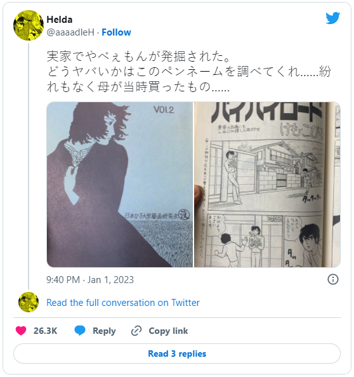Click the small avatar beside conversation link
This screenshot has width=354, height=377.
[29, 302]
